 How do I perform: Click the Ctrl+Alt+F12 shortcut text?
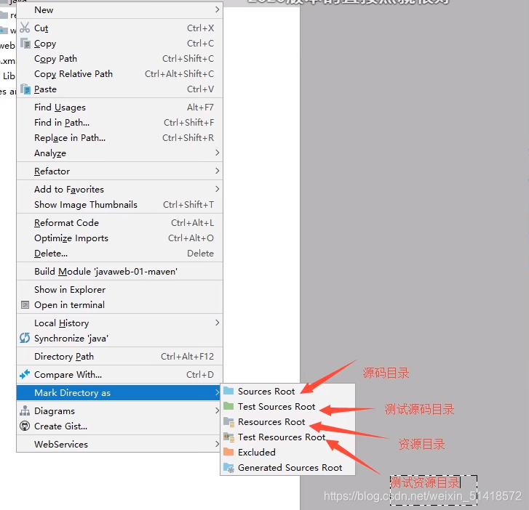[187, 357]
